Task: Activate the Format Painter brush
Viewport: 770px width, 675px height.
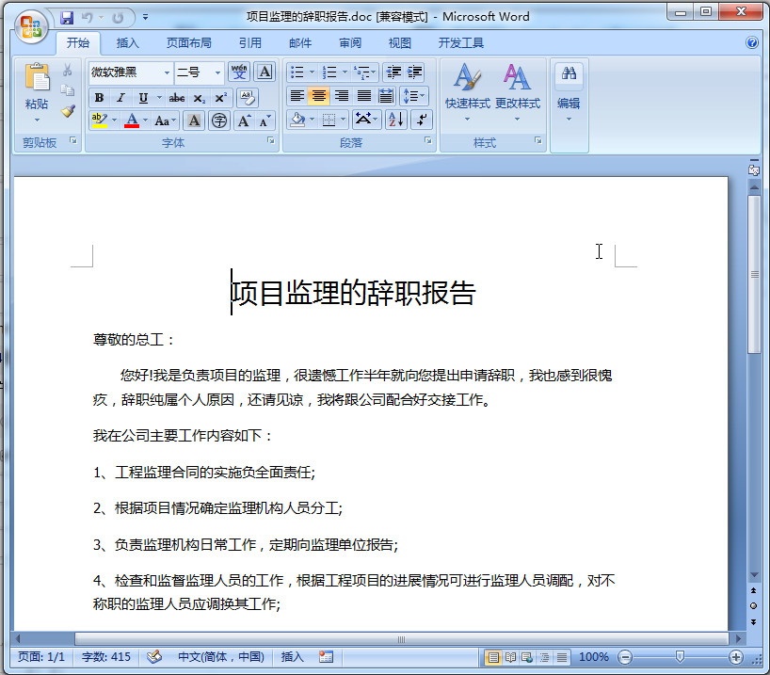Action: (68, 111)
